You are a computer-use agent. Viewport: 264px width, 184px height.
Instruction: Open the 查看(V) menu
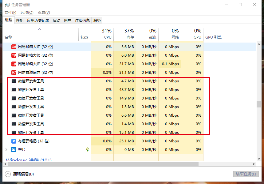[44, 13]
